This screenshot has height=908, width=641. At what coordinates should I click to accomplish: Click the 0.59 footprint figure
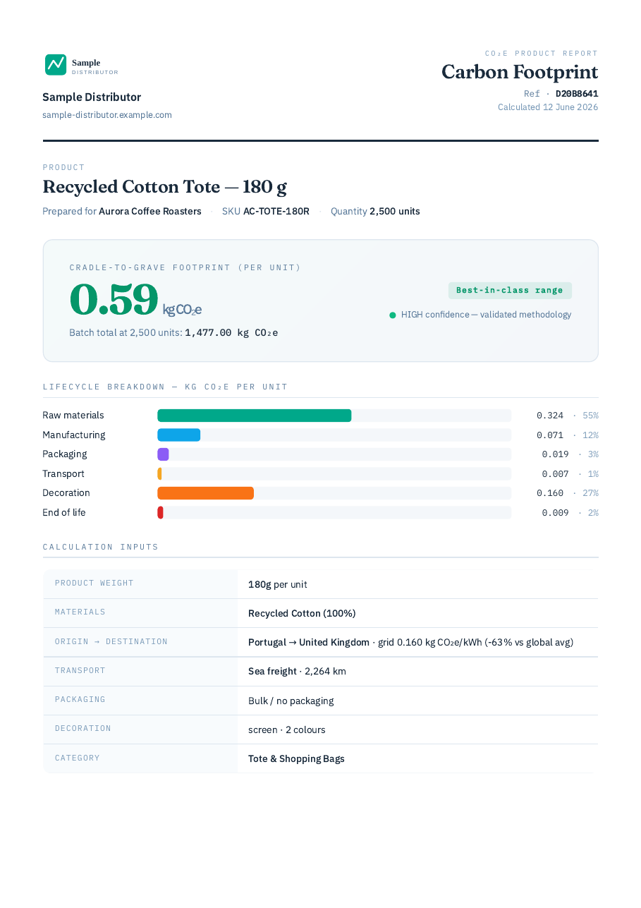tap(114, 300)
